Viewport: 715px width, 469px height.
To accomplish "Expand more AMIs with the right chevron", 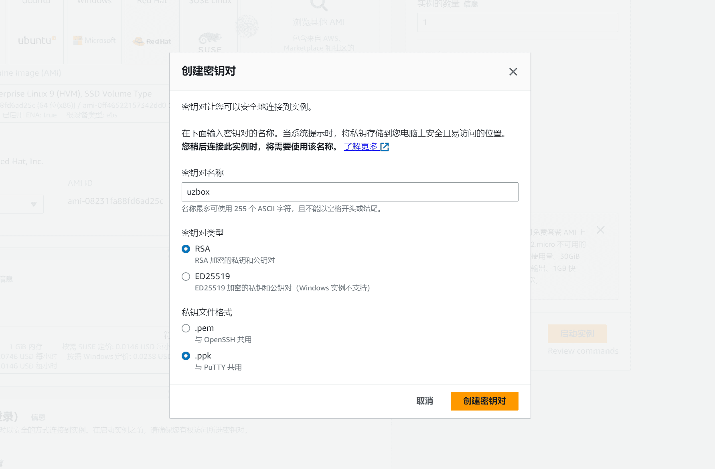I will 247,26.
